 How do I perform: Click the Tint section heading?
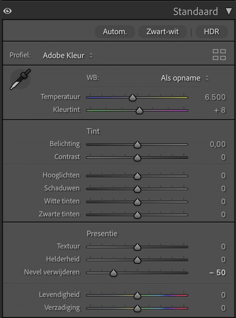coord(93,131)
